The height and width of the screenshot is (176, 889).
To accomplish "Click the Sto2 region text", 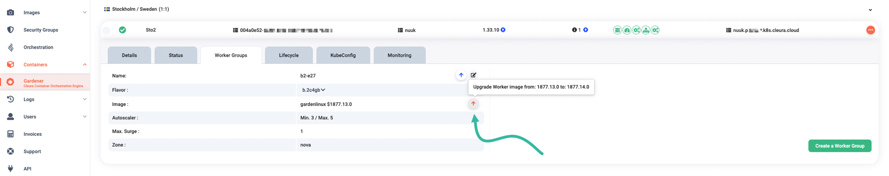I will click(151, 30).
